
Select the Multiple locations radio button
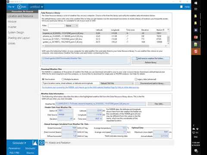[x=63, y=79]
